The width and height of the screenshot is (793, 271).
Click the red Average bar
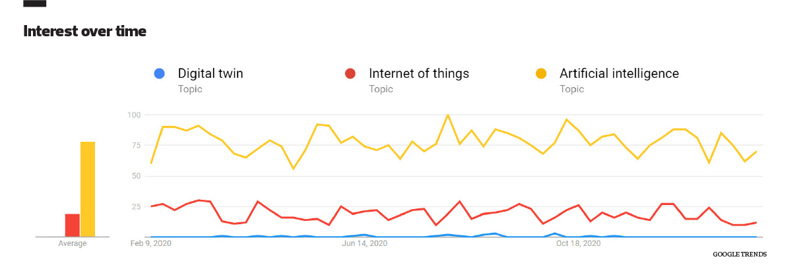pos(73,225)
